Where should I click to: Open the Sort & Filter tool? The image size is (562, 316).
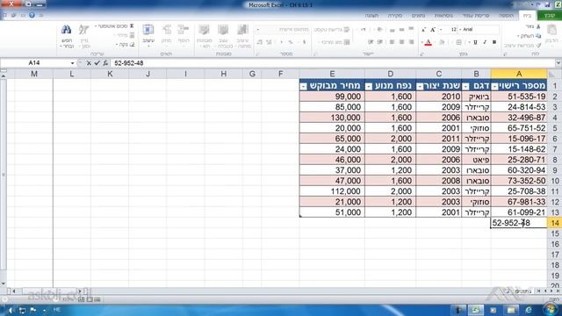(84, 36)
